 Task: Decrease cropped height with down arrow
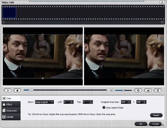pos(144,103)
